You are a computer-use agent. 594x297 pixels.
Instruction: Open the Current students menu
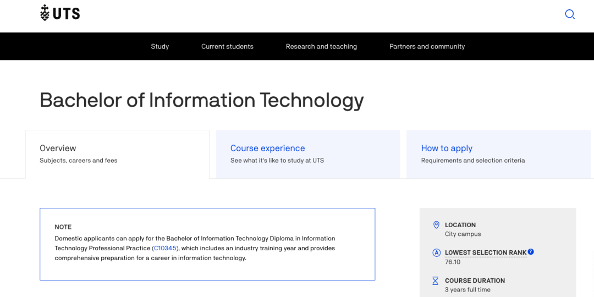[227, 47]
